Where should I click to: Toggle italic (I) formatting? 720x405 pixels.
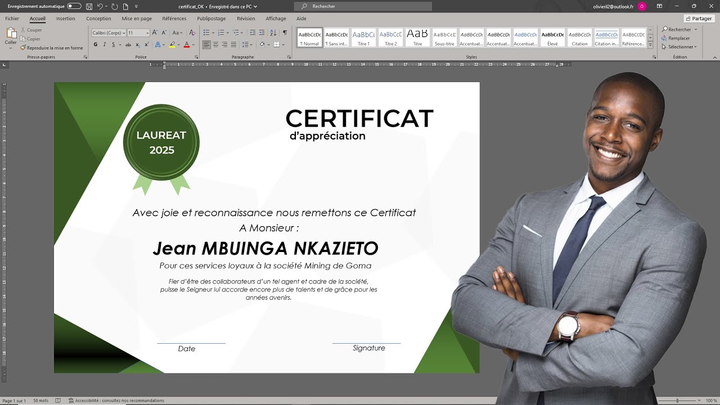[x=105, y=44]
